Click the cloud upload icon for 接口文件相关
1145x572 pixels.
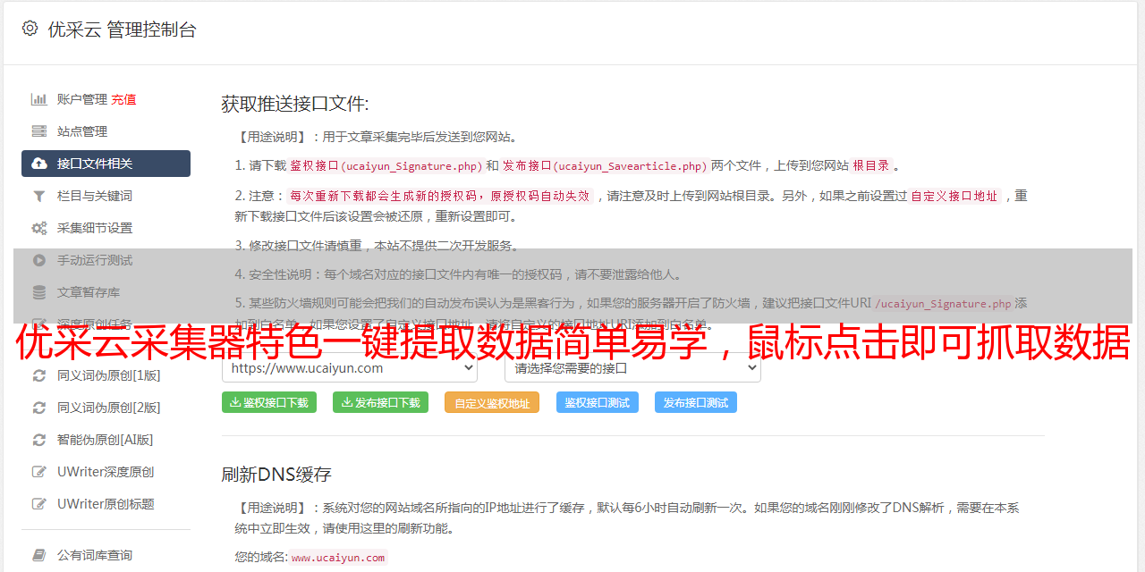39,164
